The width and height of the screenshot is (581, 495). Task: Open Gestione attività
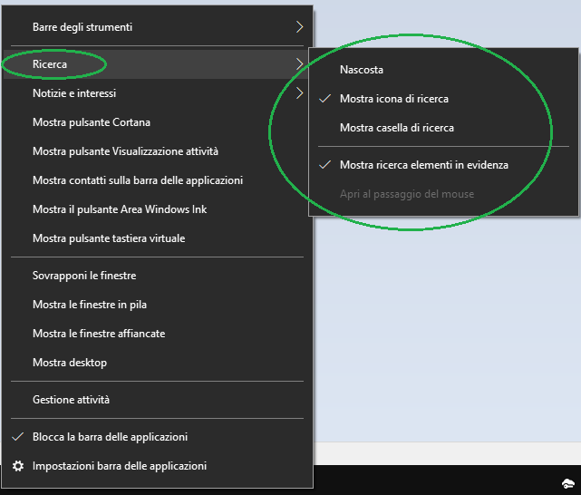(158, 400)
